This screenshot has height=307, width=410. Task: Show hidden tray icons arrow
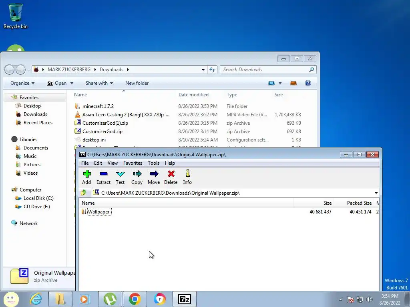[x=340, y=299]
